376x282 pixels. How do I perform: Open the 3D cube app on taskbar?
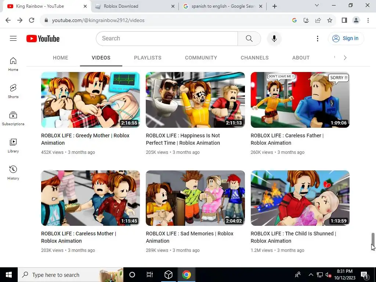click(168, 275)
